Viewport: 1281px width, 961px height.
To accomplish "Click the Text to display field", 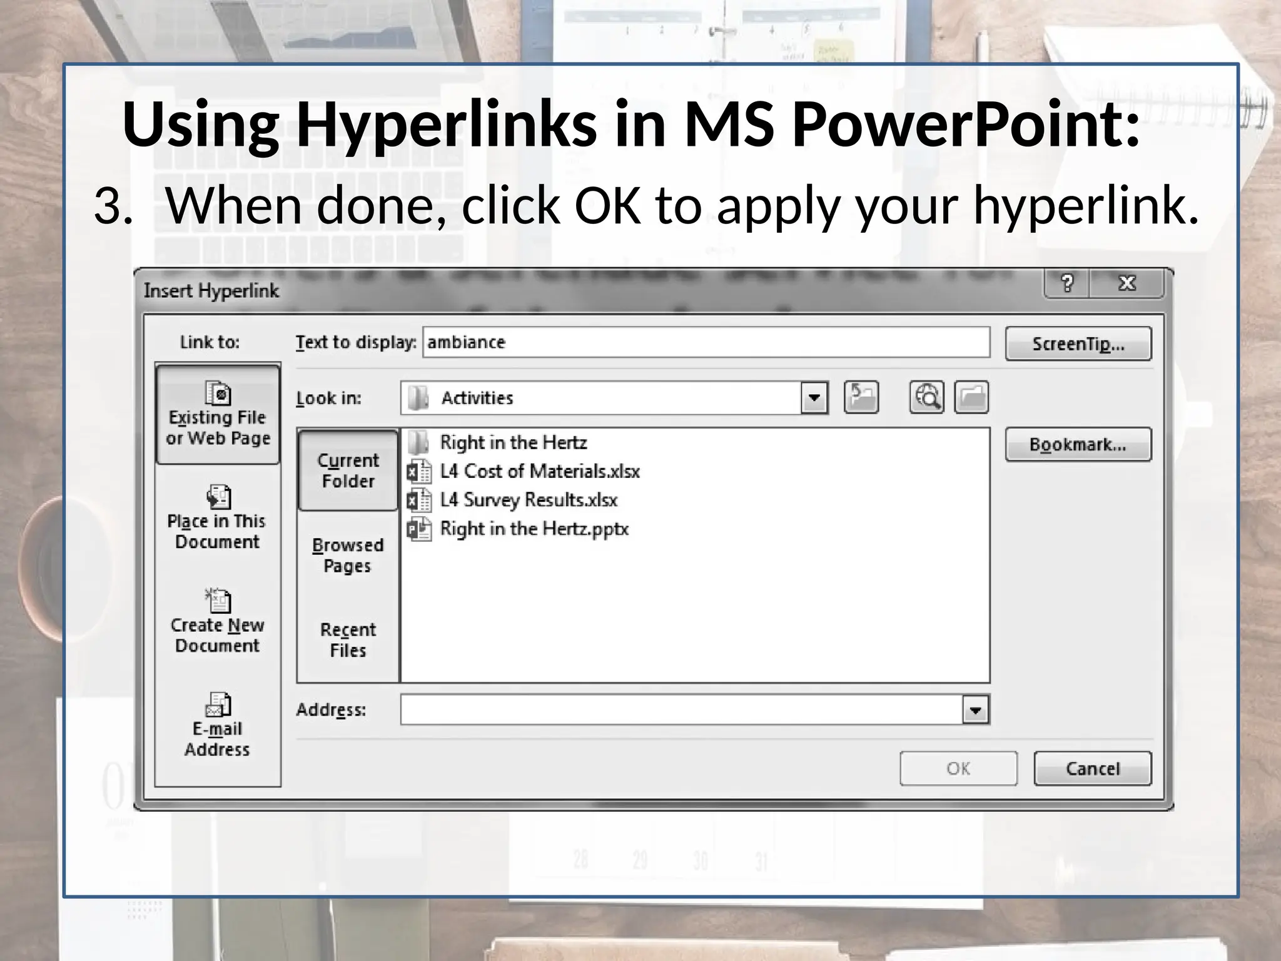I will point(706,342).
